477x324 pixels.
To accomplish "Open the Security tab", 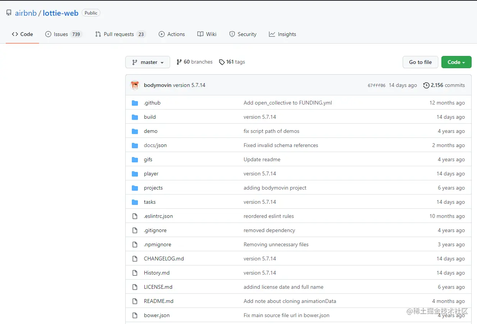I will (x=243, y=34).
